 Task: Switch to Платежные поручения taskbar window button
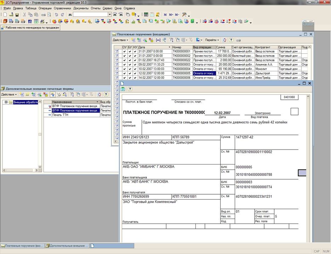[22, 246]
